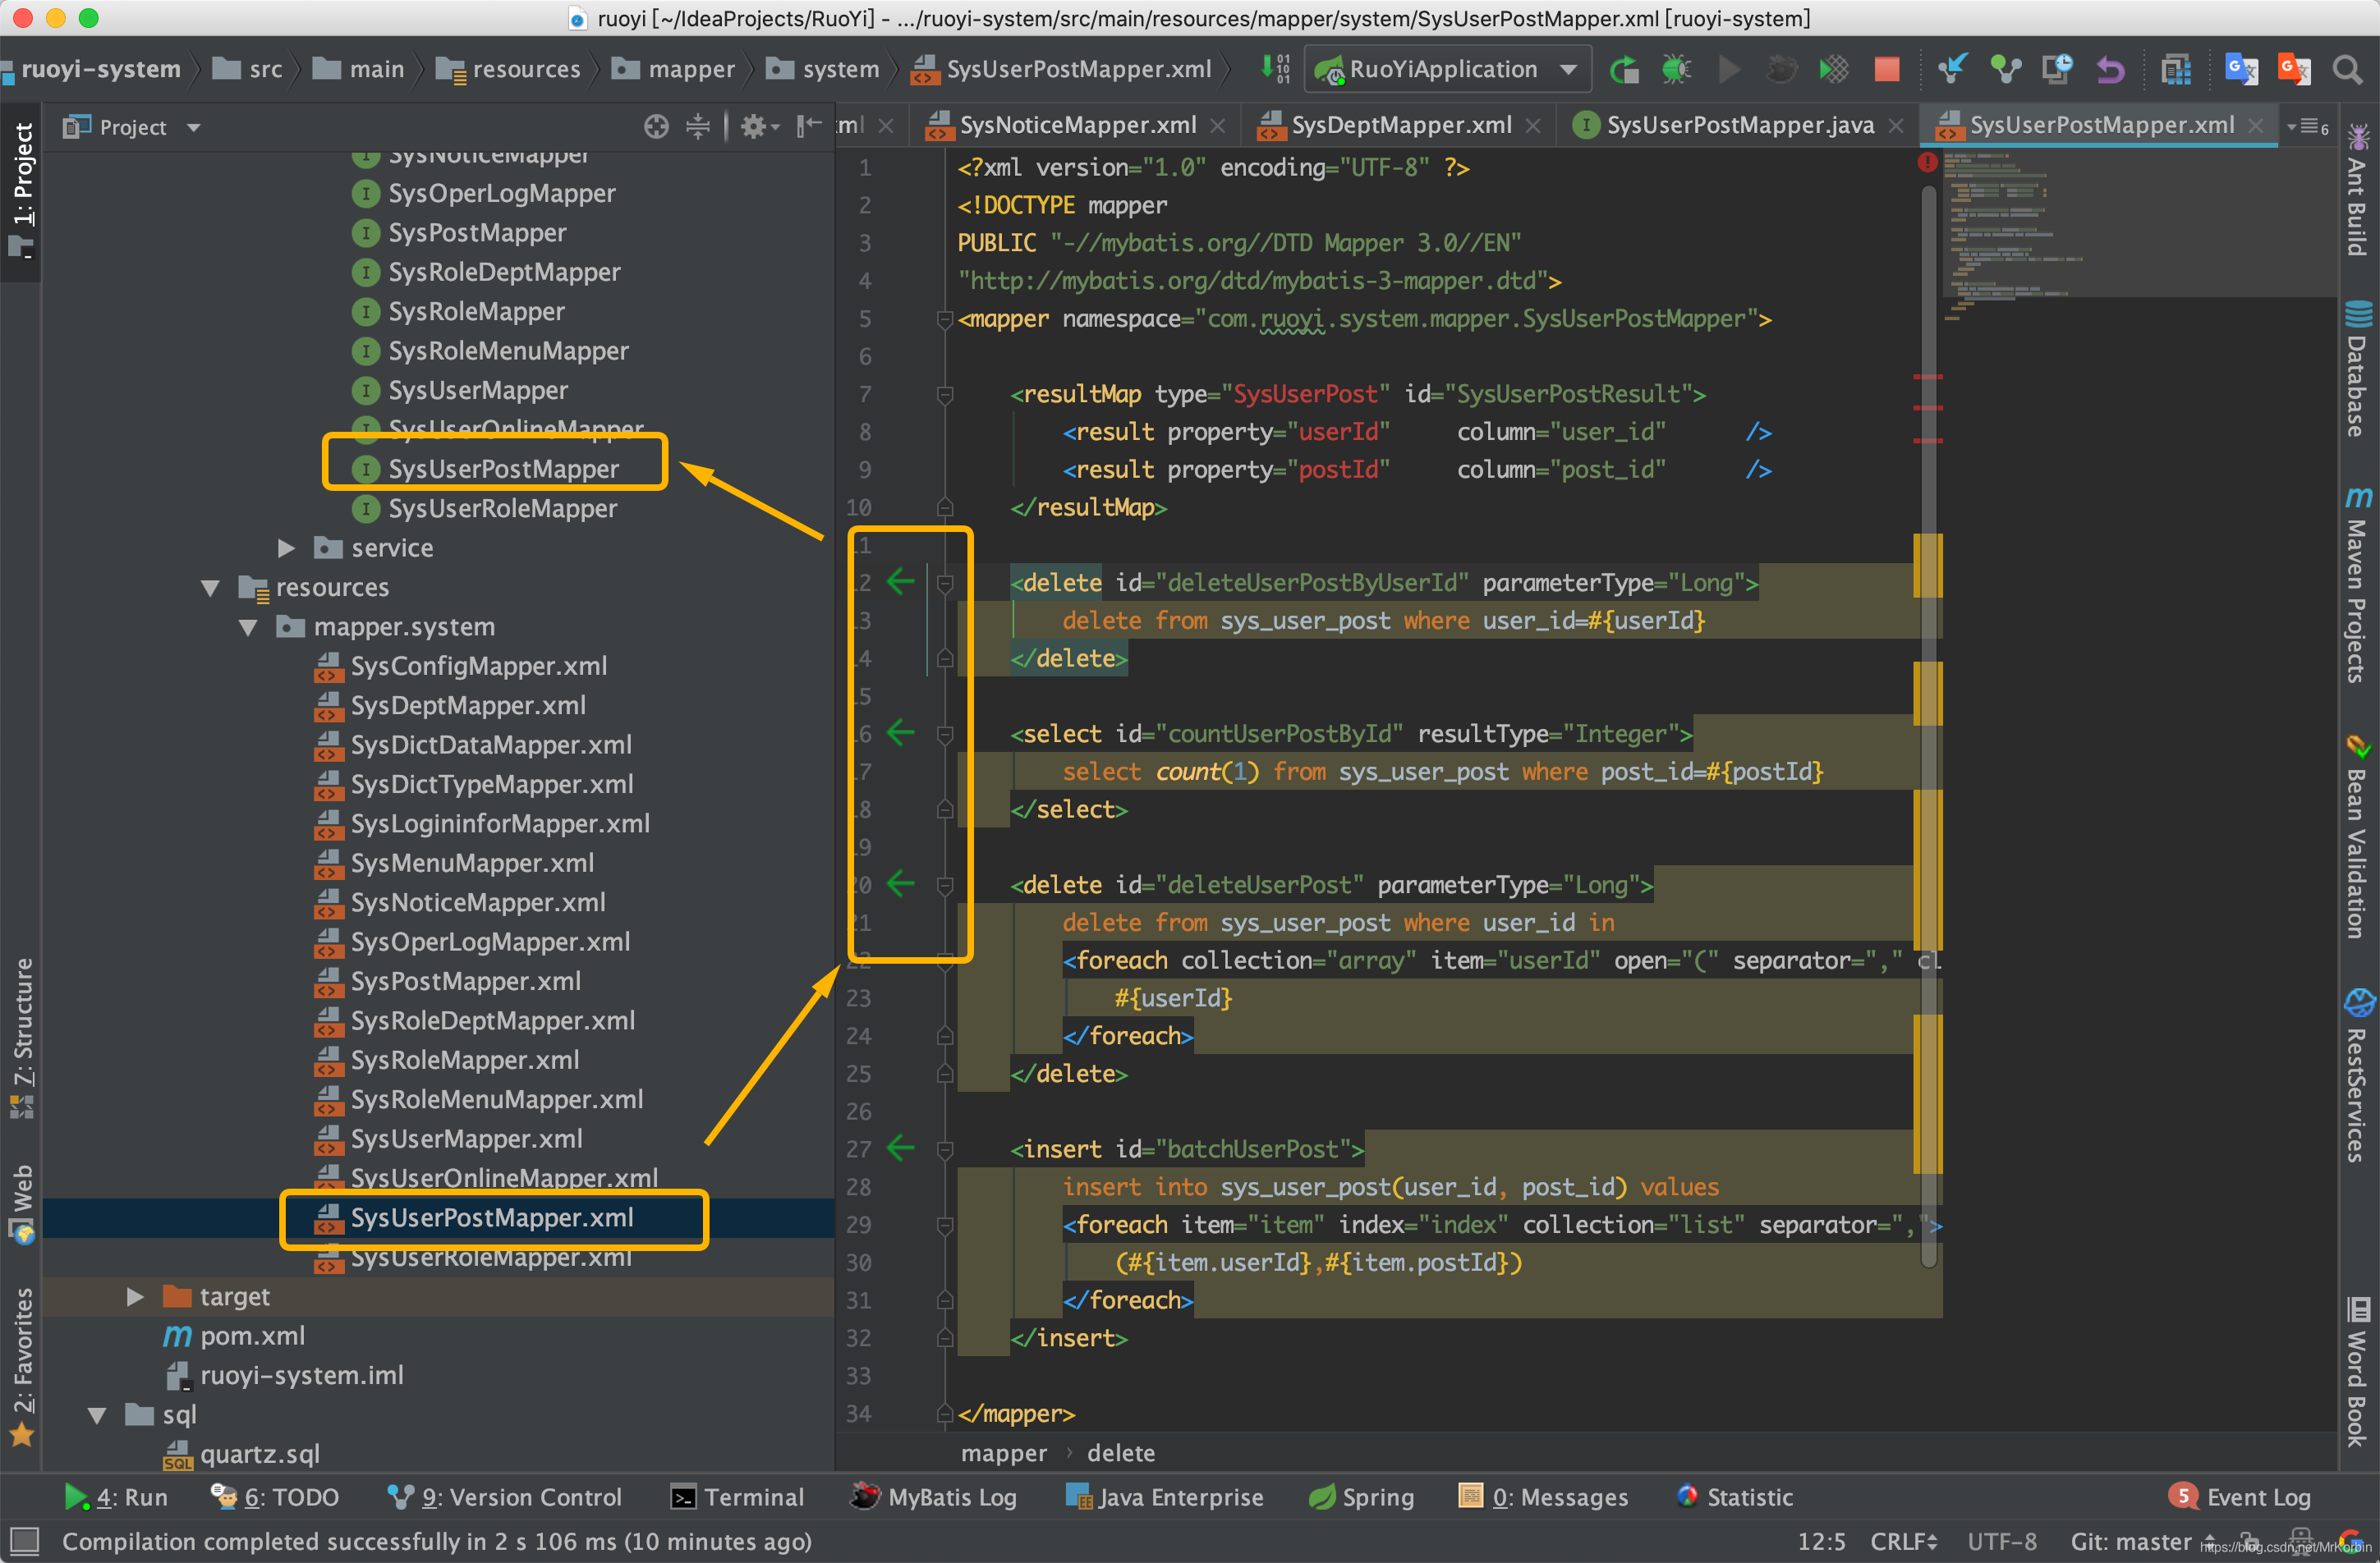2380x1563 pixels.
Task: Open the Event Log panel
Action: coord(2241,1497)
